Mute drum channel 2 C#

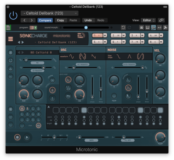click(124, 36)
